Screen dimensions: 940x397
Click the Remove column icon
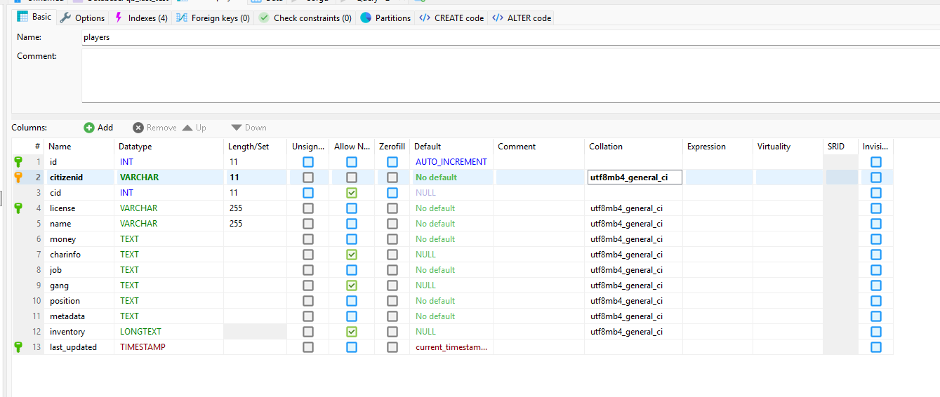pos(138,128)
